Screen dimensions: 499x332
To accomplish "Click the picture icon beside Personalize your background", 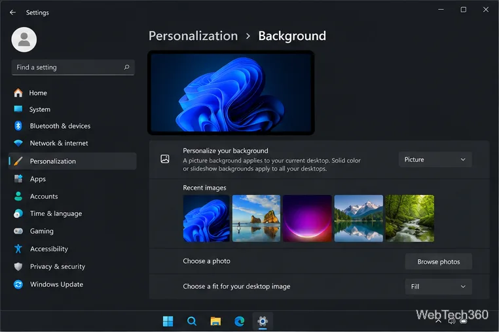I will pyautogui.click(x=165, y=159).
